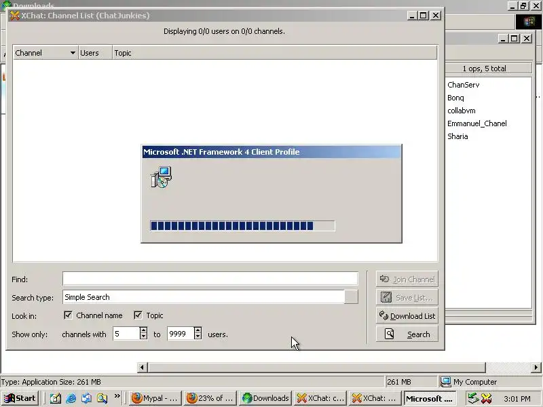Increase the maximum users spinner

[198, 330]
